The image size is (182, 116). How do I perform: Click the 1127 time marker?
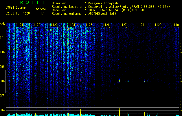click(x=123, y=25)
